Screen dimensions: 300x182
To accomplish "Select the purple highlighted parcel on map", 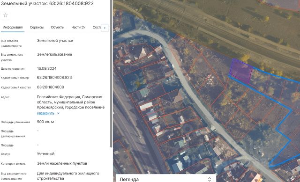I will point(241,71).
